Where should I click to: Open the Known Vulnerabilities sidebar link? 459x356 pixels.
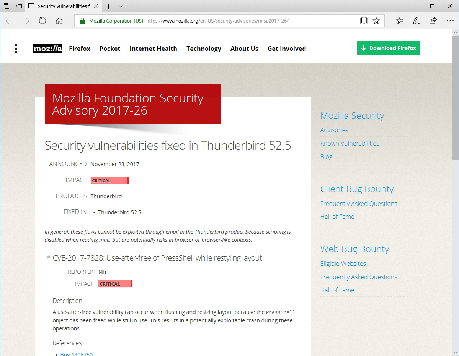click(350, 143)
